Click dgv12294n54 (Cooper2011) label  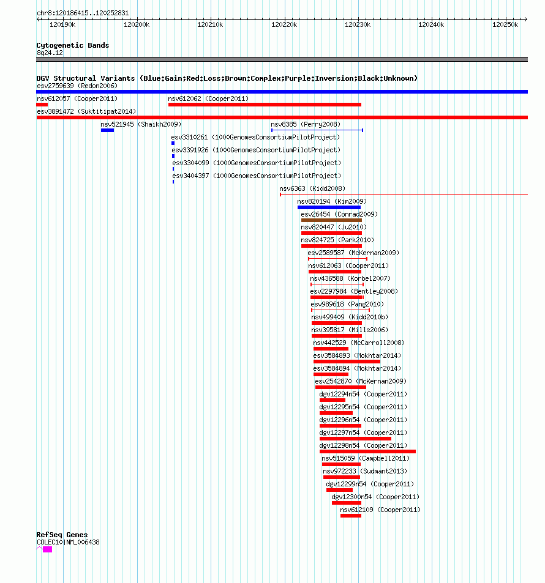(x=363, y=394)
